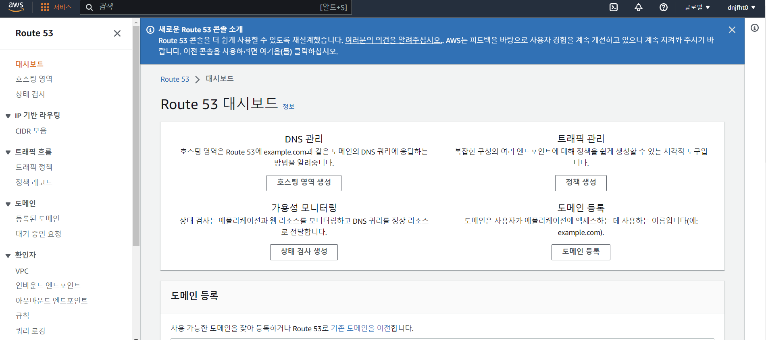This screenshot has height=340, width=766.
Task: Focus the 검색 search field
Action: [216, 7]
